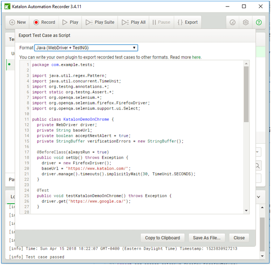Image resolution: width=271 pixels, height=265 pixels.
Task: Click the Pause button
Action: (161, 22)
